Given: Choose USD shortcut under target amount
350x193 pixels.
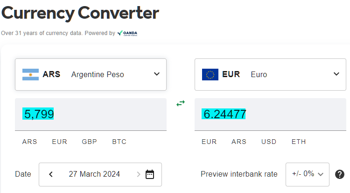Looking at the screenshot, I should [269, 142].
